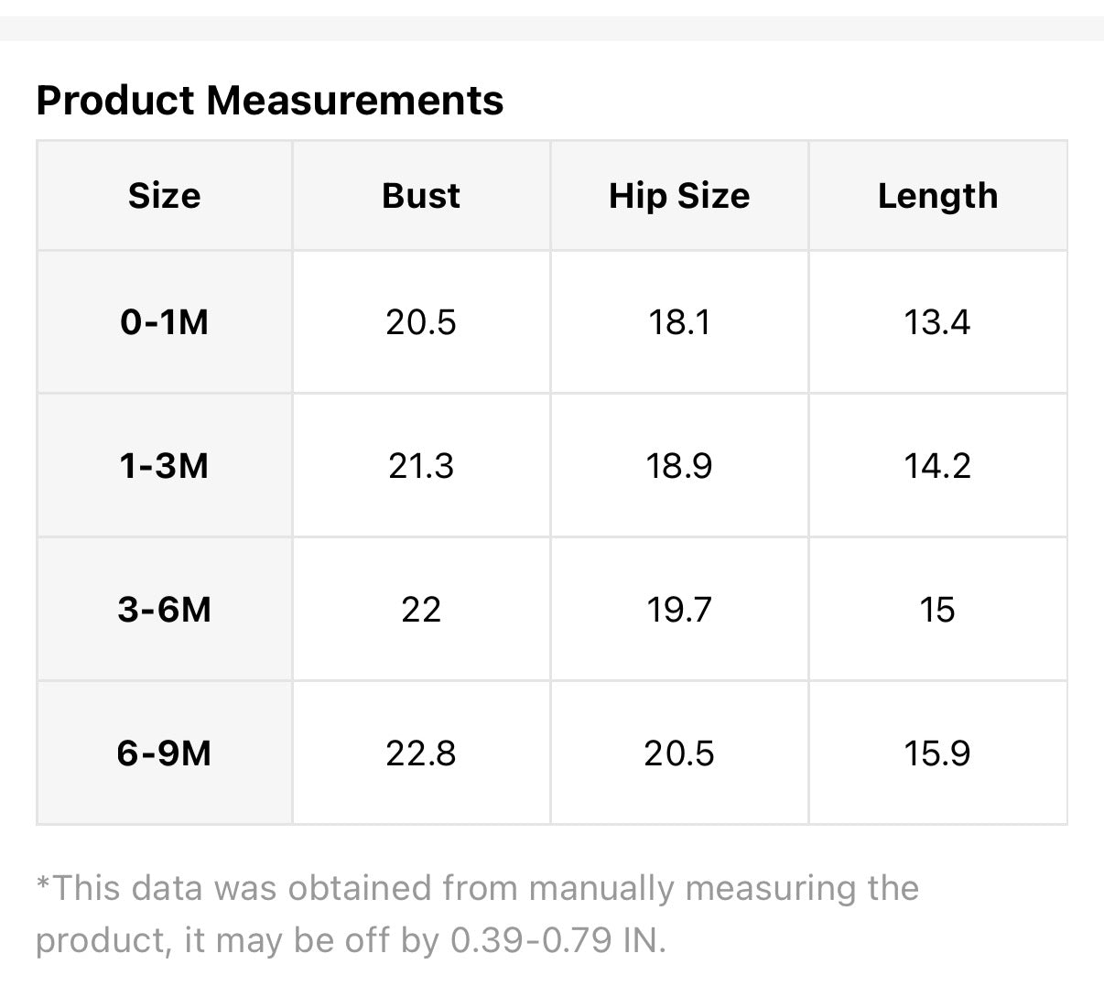Click the Product Measurements heading

269,100
